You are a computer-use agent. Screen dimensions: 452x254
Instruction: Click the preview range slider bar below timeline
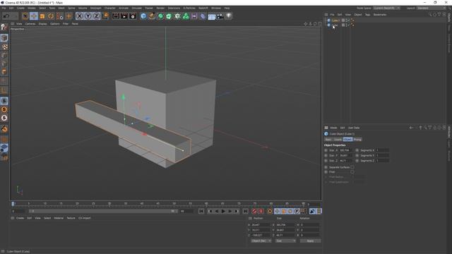tap(103, 211)
